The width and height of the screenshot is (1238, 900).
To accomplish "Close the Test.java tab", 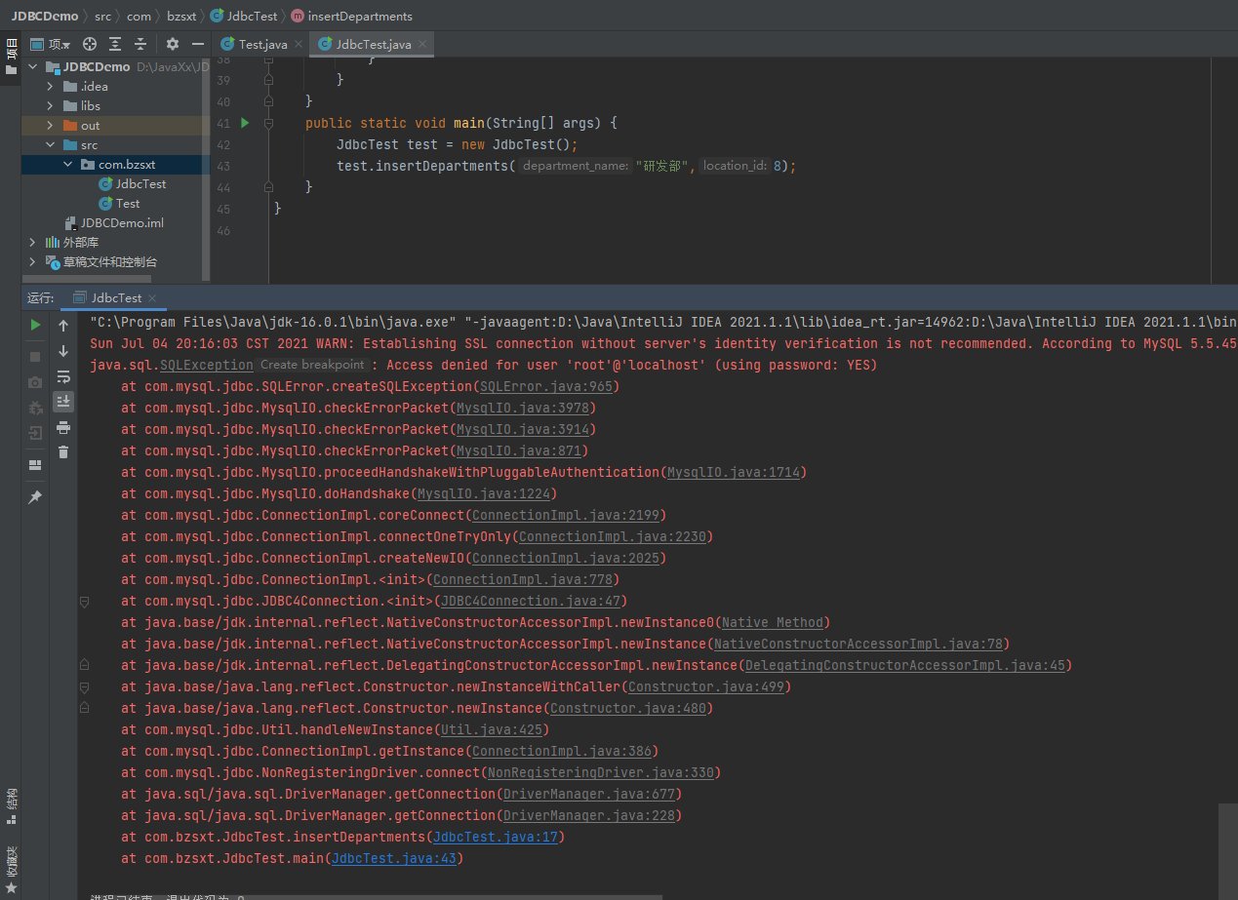I will (x=299, y=45).
